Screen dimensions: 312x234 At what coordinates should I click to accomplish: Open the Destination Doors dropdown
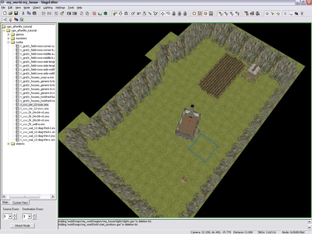point(29,216)
